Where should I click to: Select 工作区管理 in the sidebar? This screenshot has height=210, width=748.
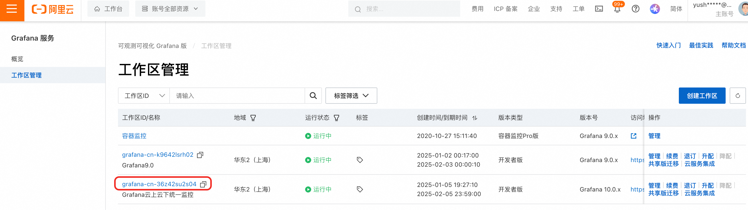tap(53, 75)
